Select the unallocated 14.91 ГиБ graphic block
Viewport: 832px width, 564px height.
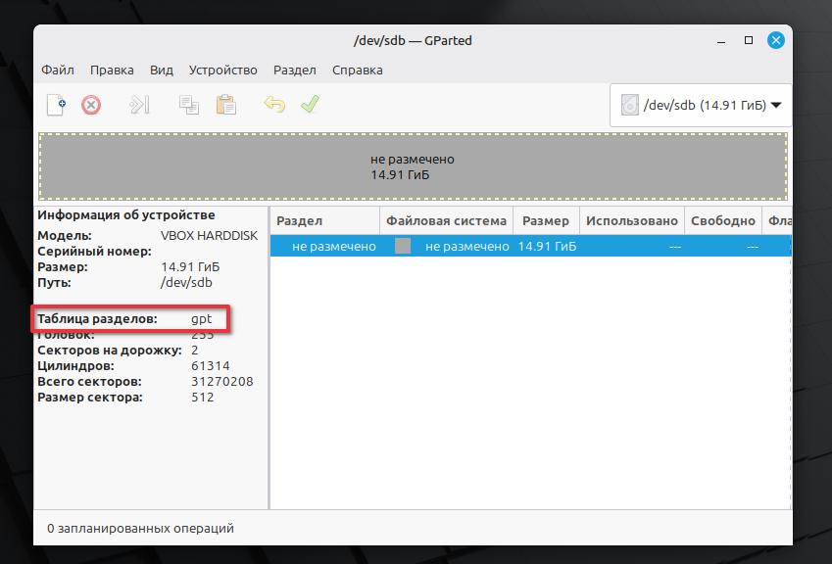pos(413,167)
